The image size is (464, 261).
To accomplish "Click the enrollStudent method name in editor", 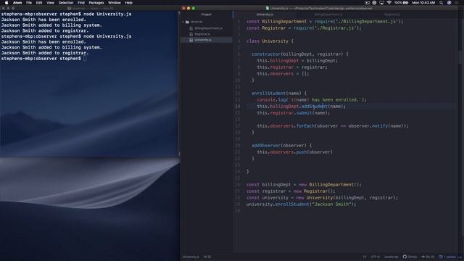I will pyautogui.click(x=268, y=94).
